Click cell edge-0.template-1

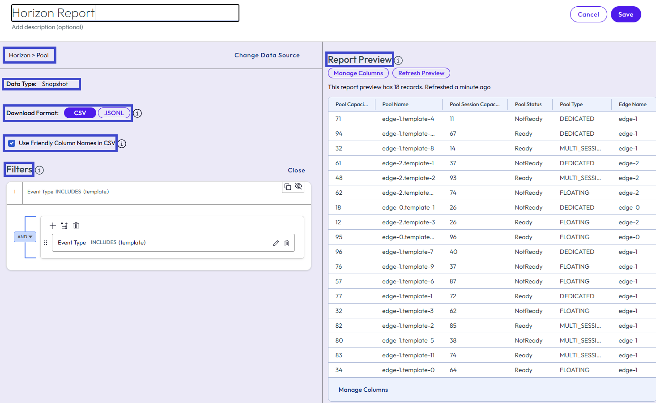pyautogui.click(x=409, y=207)
